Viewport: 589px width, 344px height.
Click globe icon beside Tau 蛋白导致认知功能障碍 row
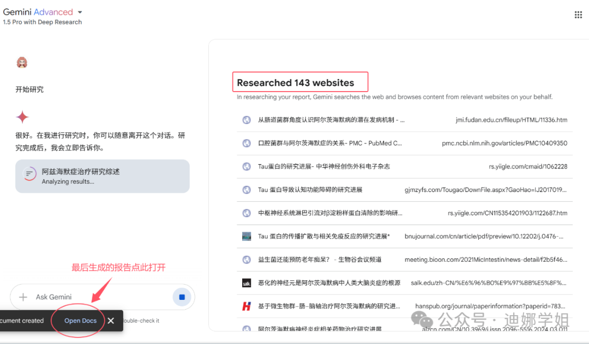coord(247,190)
